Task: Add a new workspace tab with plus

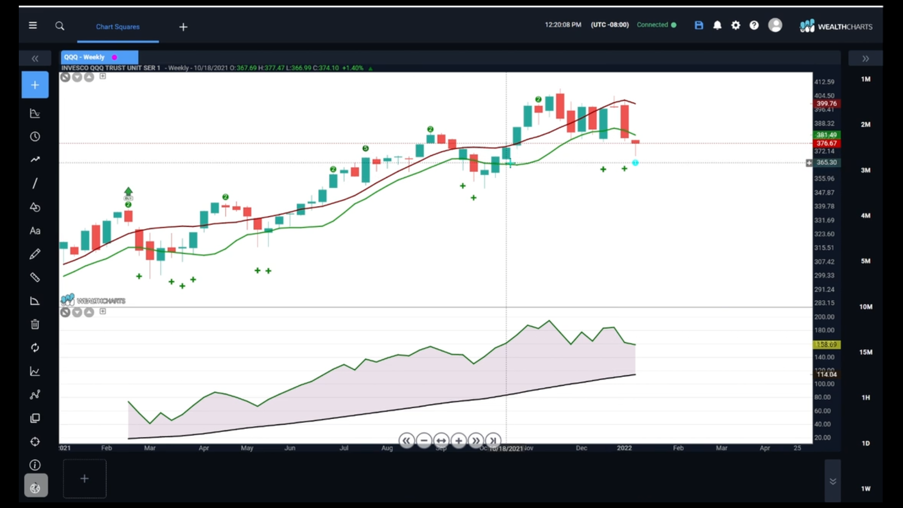Action: [x=183, y=27]
